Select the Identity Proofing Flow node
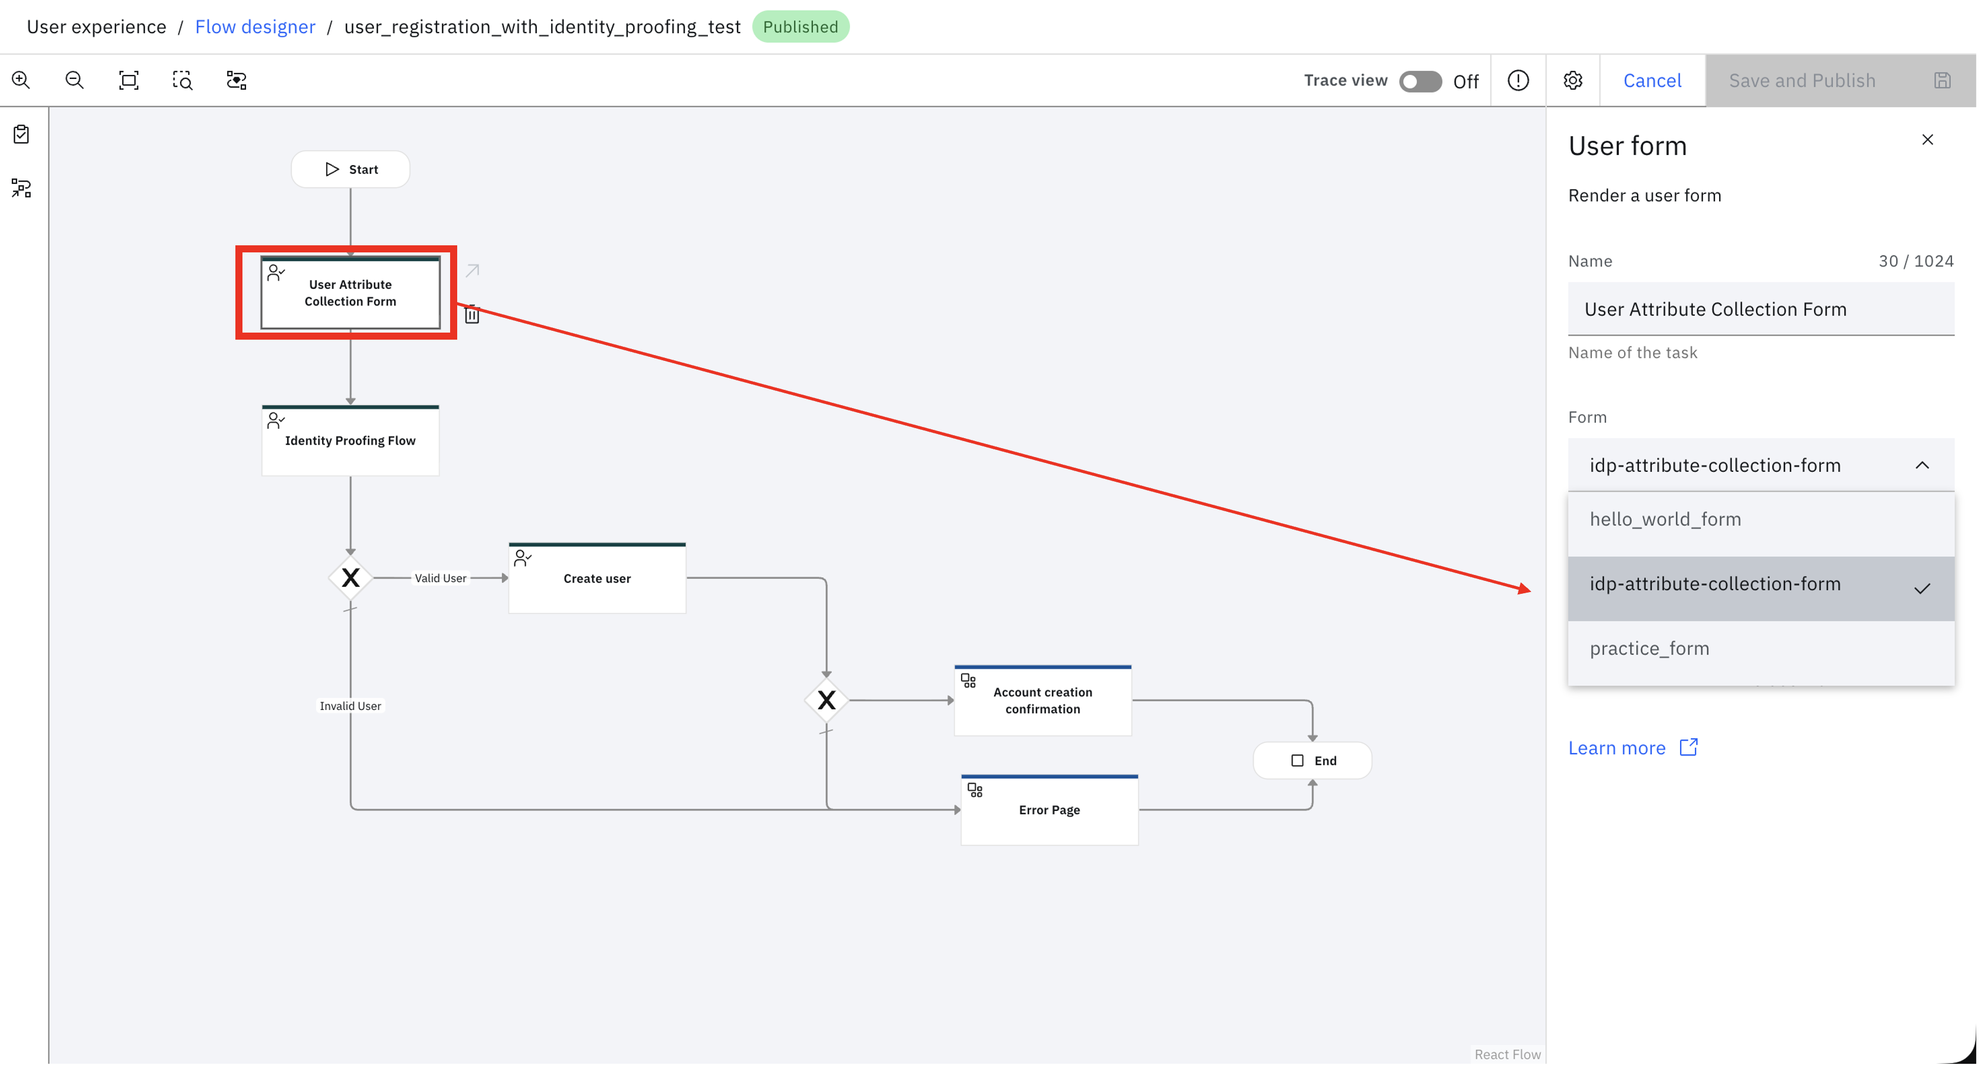1981x1065 pixels. coord(350,441)
